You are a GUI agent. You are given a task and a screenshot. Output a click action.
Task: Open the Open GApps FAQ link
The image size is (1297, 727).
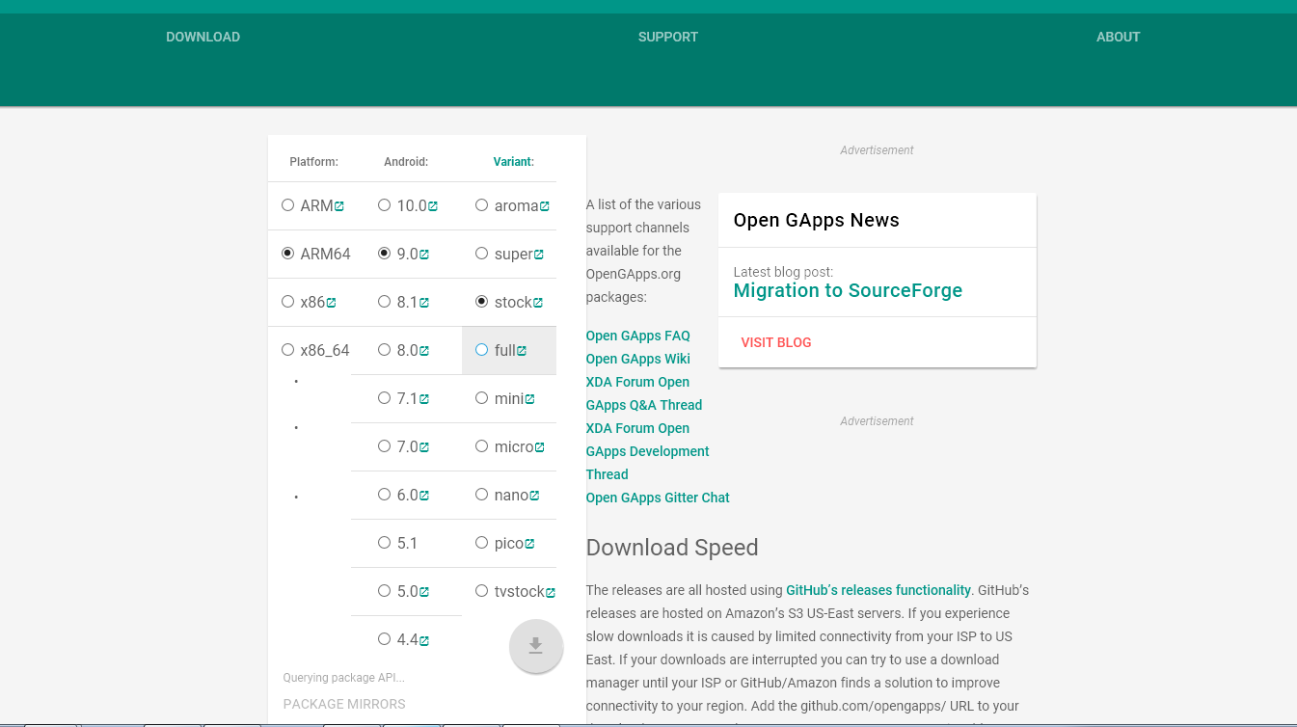[x=638, y=336]
